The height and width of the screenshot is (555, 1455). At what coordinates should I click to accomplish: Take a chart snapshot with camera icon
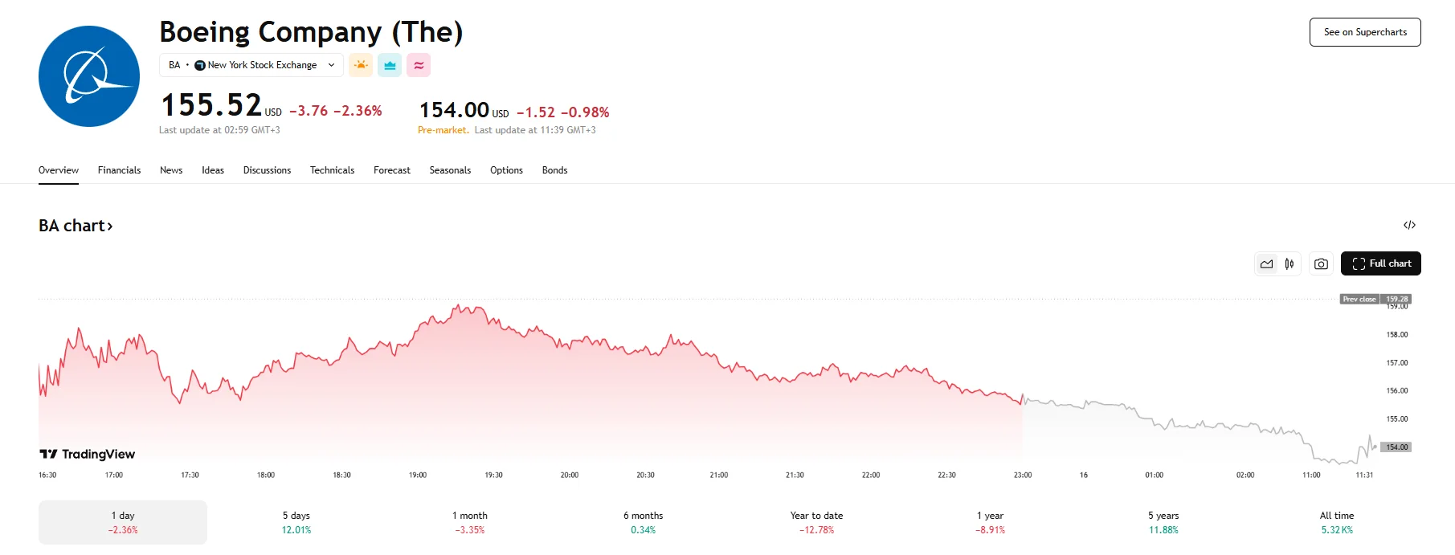click(1321, 263)
